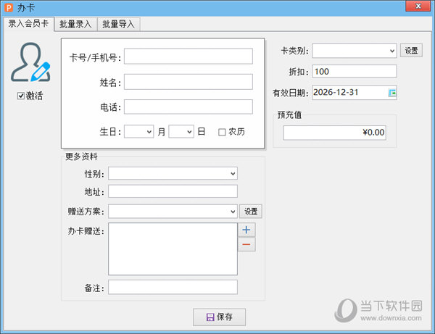The image size is (435, 334).
Task: Click the blue plus icon to add gift
Action: click(246, 230)
